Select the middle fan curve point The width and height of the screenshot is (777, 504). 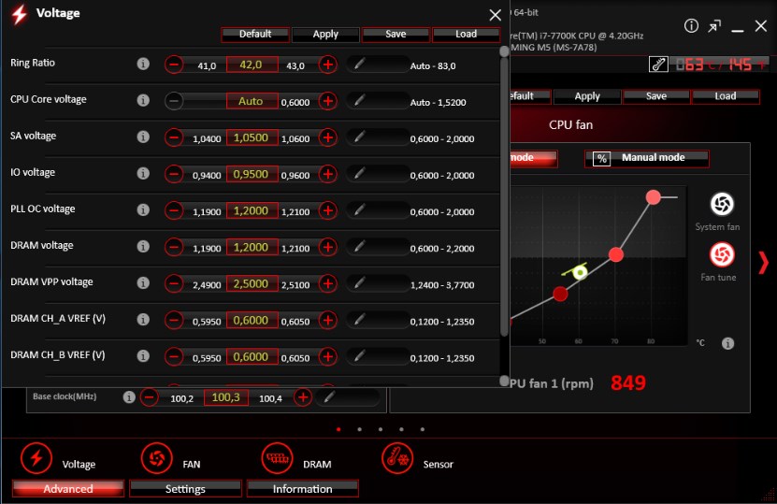coord(616,254)
